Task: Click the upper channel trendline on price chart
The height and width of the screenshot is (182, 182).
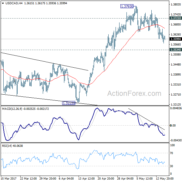Action: (45, 61)
